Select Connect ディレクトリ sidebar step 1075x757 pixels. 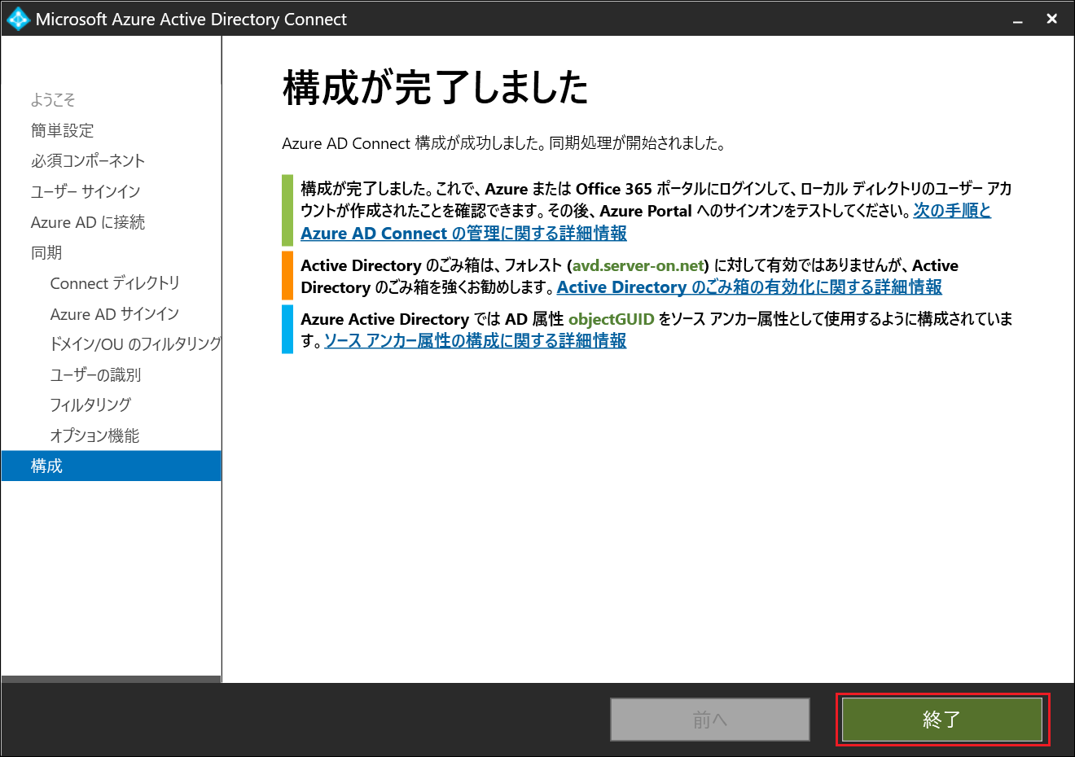pyautogui.click(x=115, y=283)
